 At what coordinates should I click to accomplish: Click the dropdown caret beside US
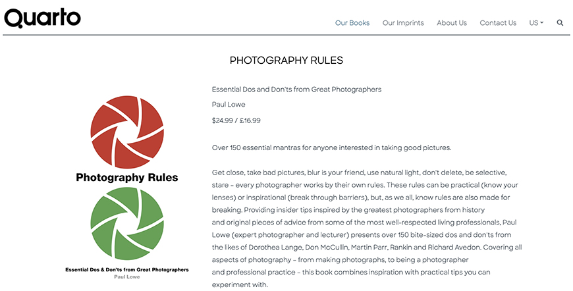pos(541,22)
